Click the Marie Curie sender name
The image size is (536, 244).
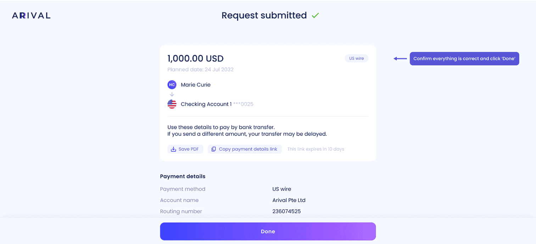pos(196,85)
